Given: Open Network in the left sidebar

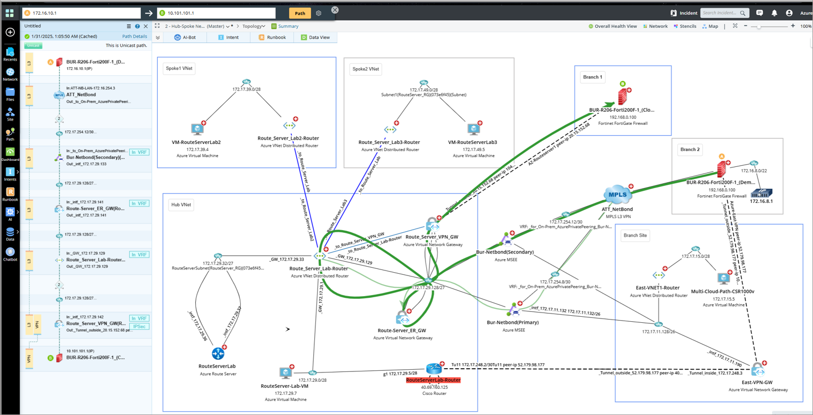Looking at the screenshot, I should tap(10, 74).
